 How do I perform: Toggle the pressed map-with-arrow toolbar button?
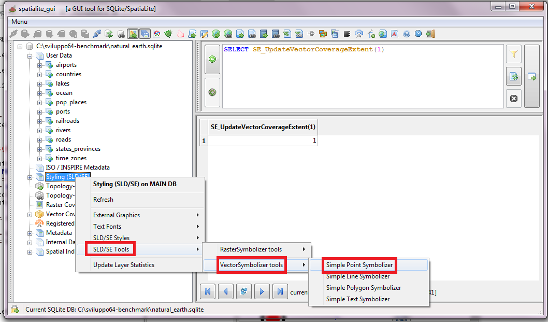click(x=133, y=34)
